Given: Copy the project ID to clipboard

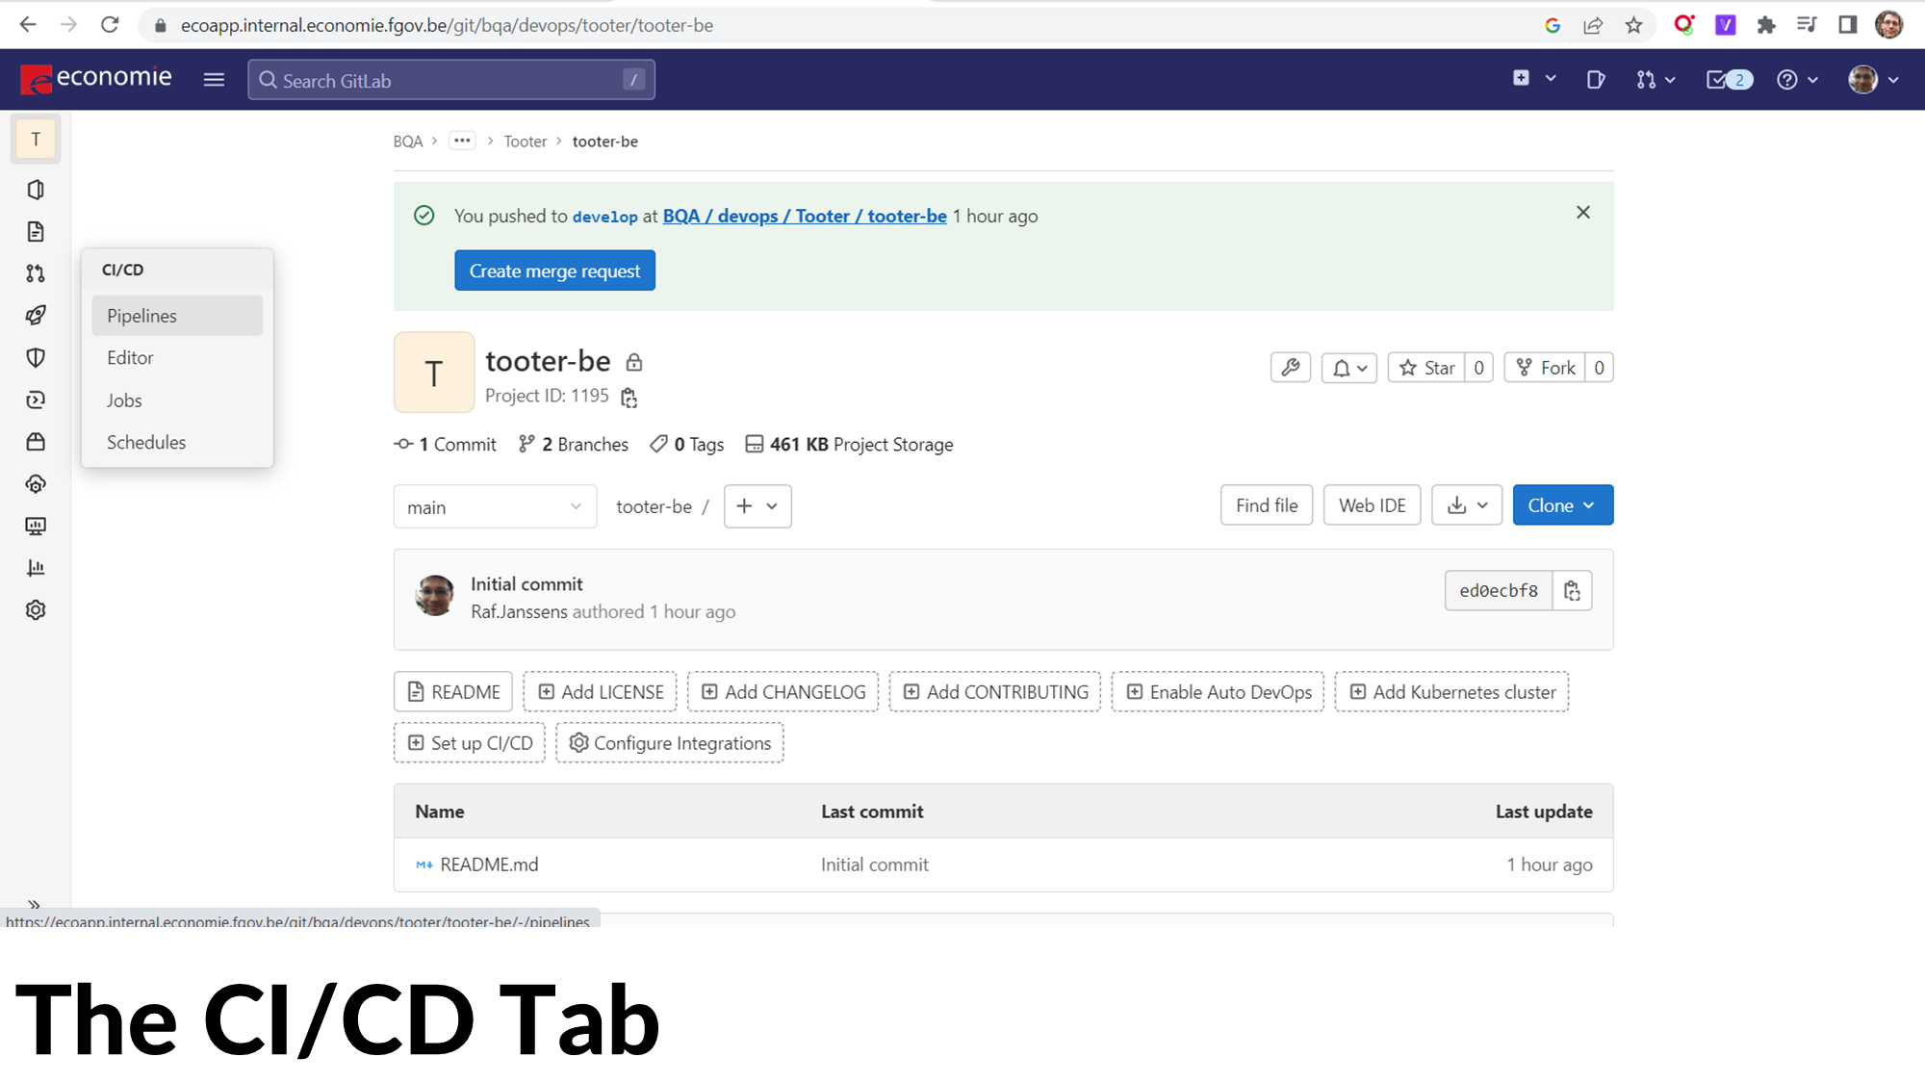Looking at the screenshot, I should pyautogui.click(x=629, y=398).
